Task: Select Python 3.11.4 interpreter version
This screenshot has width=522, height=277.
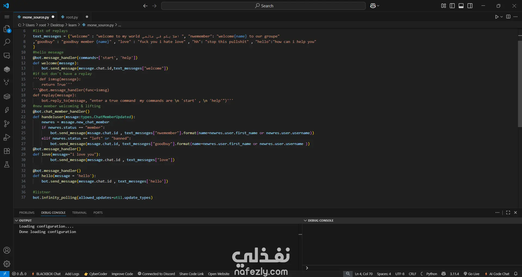Action: 454,274
